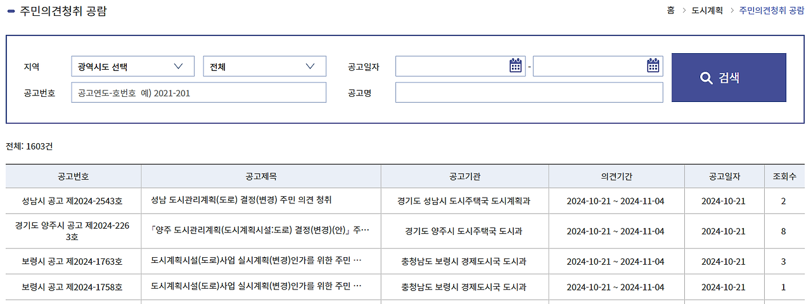Click the 공고기관 column header
Viewport: 811px width, 304px height.
click(464, 176)
